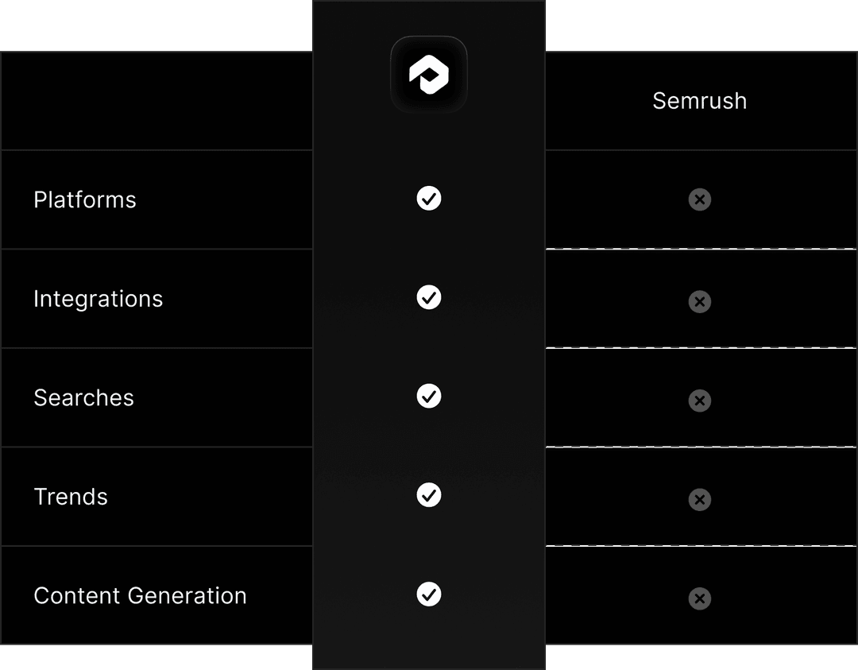Click the gray-teal background strip above Semrush

click(x=701, y=25)
